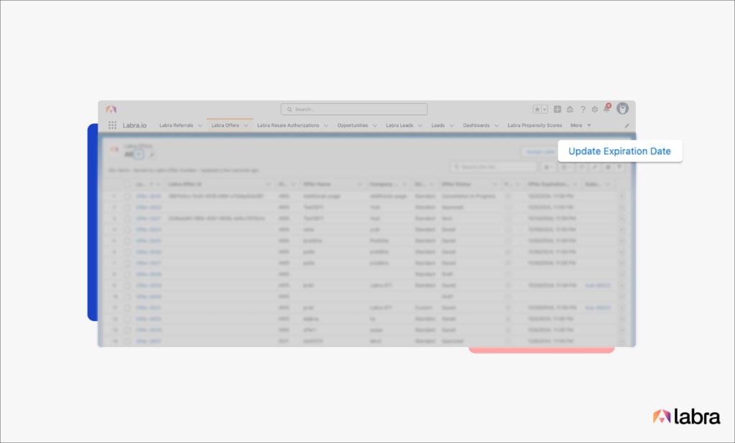Screen dimensions: 735x443
Task: Open the Setup gear icon
Action: pyautogui.click(x=595, y=109)
